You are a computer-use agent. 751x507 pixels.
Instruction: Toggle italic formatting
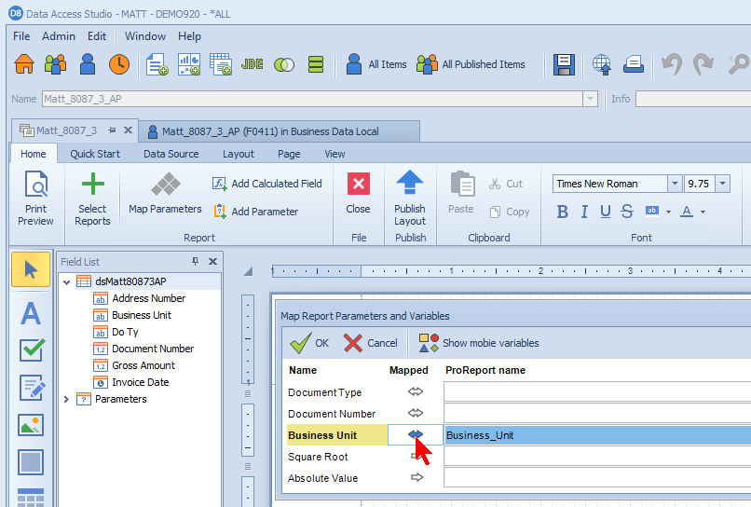click(584, 212)
